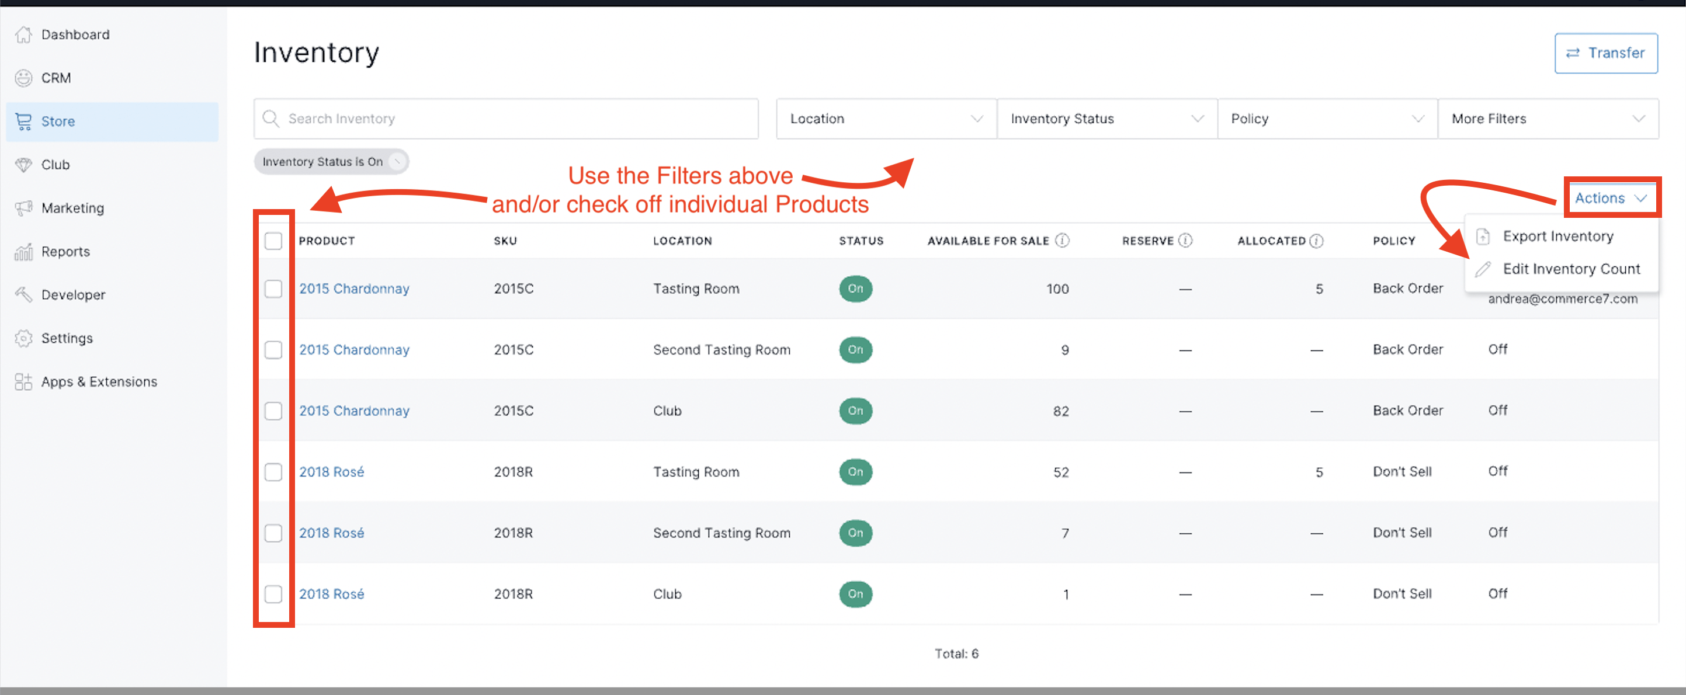The image size is (1686, 695).
Task: Click the Marketing megaphone icon
Action: coord(23,208)
